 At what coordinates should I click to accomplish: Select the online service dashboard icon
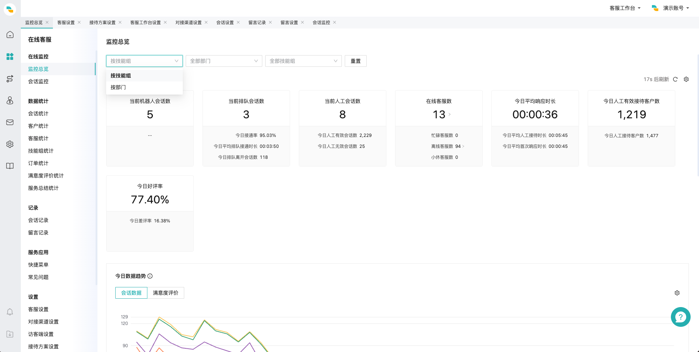(x=10, y=57)
